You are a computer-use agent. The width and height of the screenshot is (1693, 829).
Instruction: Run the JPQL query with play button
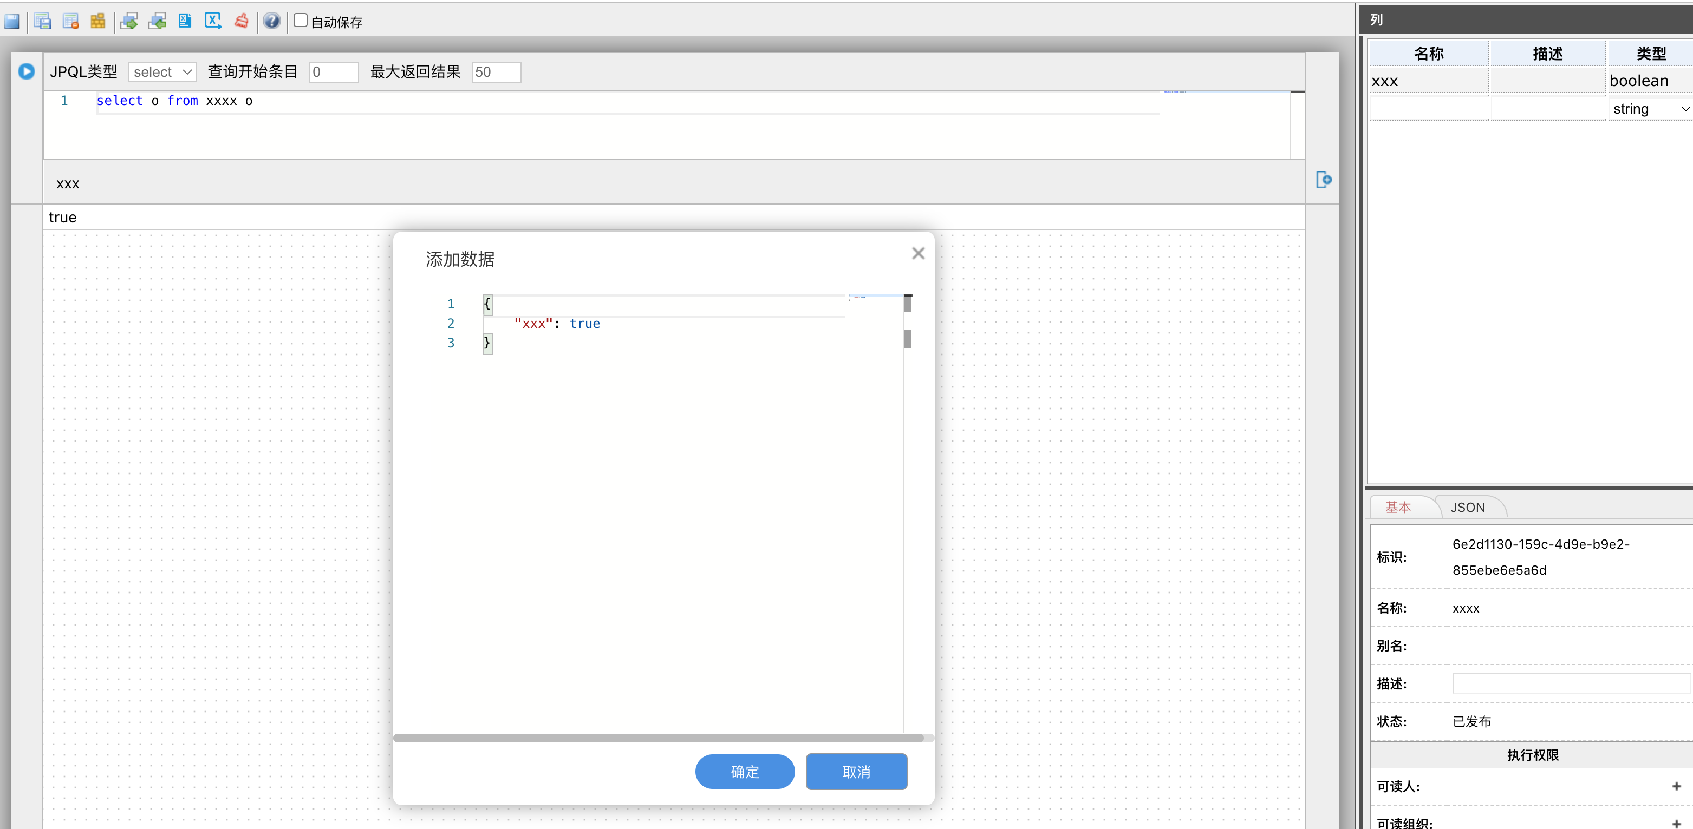pos(27,71)
